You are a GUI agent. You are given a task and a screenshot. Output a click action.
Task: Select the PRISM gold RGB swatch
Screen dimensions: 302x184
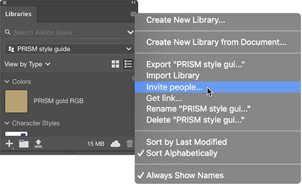[x=16, y=101]
